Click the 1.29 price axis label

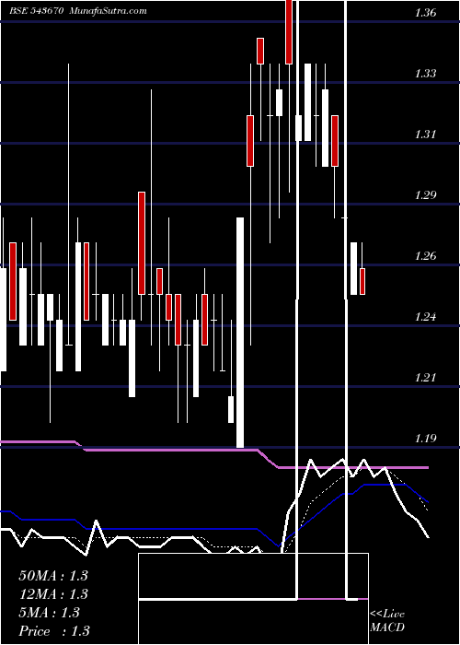coord(425,195)
